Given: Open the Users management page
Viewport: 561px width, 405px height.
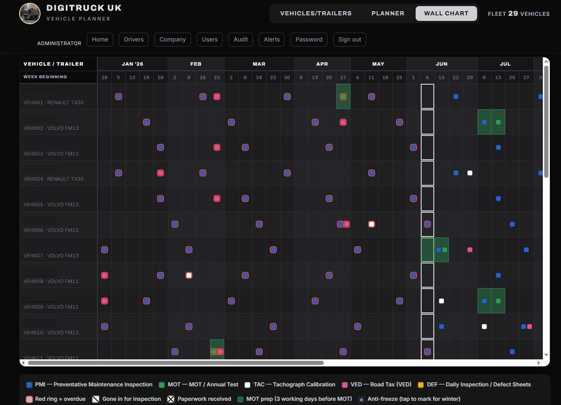Looking at the screenshot, I should (210, 40).
